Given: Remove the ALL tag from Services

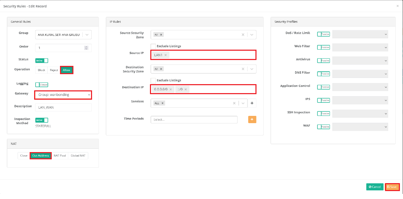Looking at the screenshot, I should point(163,103).
